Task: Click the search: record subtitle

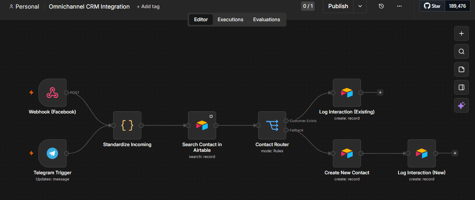Action: (202, 157)
